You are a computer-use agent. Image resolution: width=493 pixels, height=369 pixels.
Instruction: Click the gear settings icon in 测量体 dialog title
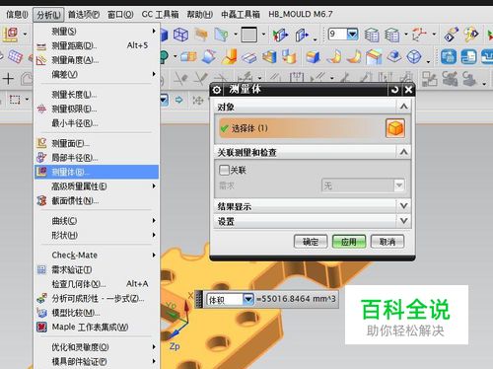(x=217, y=90)
